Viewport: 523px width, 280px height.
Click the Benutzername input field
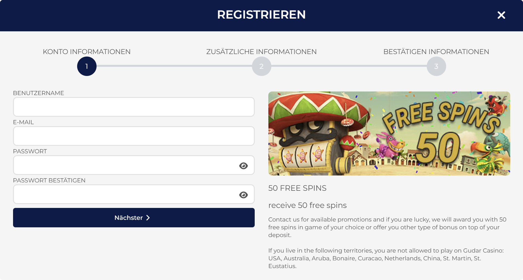(134, 107)
